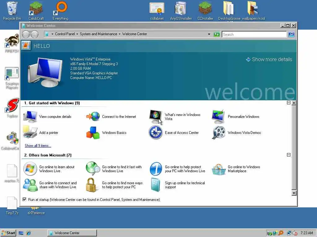Select the AnyOSInstaller desktop icon
The height and width of the screenshot is (237, 317).
tap(181, 11)
